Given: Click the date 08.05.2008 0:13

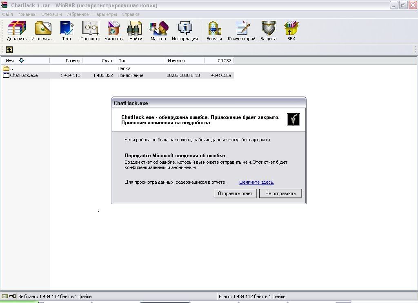Looking at the screenshot, I should (x=183, y=76).
